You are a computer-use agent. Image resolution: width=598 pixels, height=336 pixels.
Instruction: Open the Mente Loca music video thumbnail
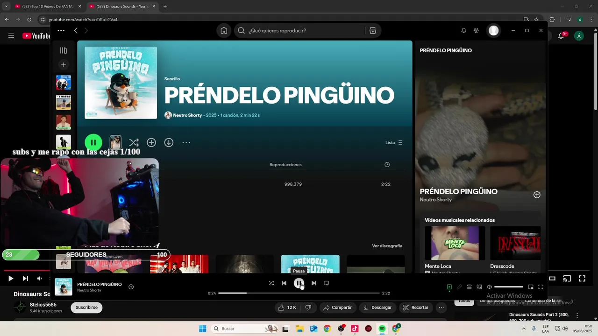coord(455,243)
